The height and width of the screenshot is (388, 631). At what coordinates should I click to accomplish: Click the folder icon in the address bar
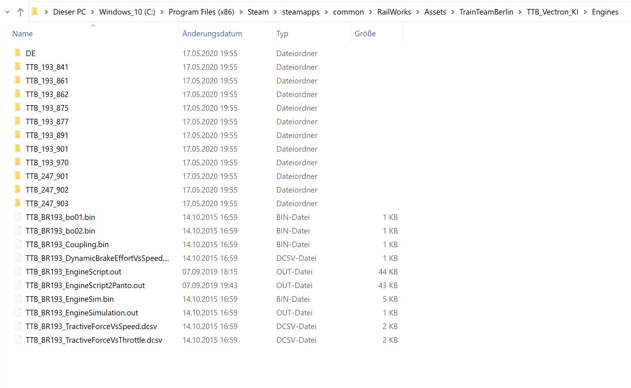(x=35, y=12)
